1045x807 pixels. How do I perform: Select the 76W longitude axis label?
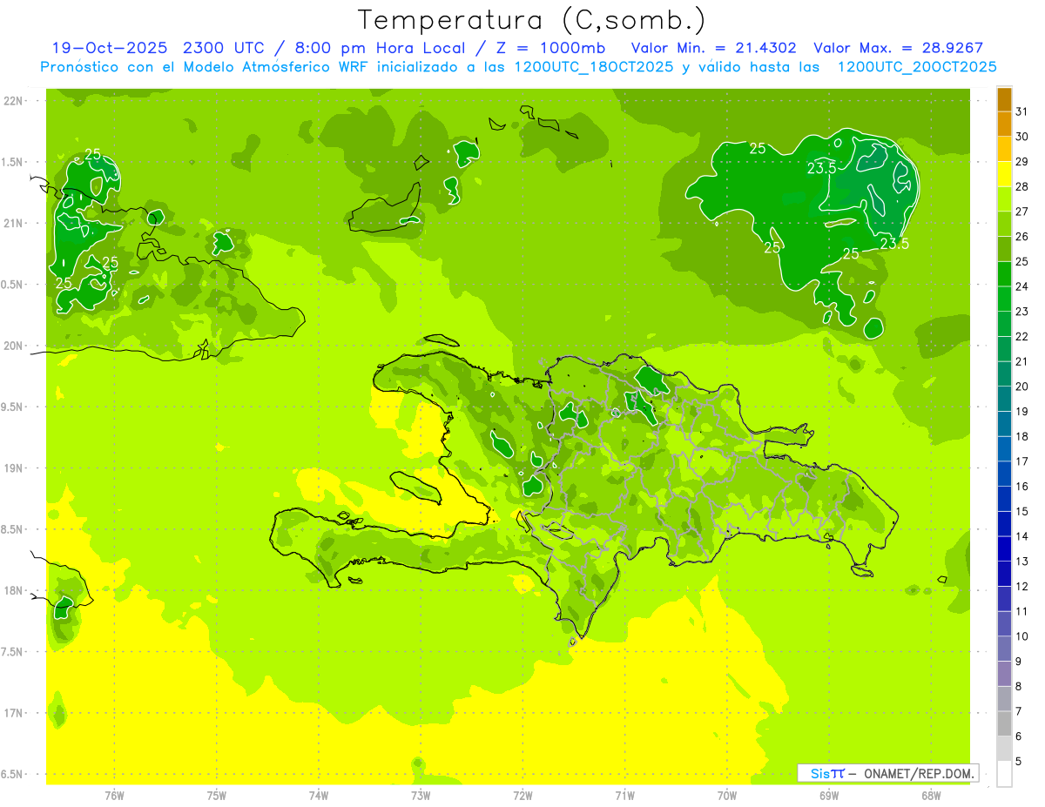click(114, 795)
